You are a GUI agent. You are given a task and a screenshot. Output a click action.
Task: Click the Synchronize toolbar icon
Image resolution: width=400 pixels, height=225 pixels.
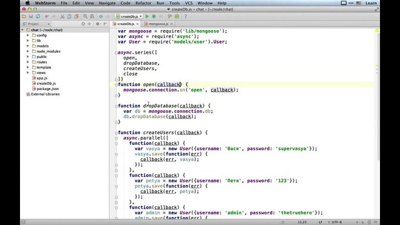click(x=37, y=16)
